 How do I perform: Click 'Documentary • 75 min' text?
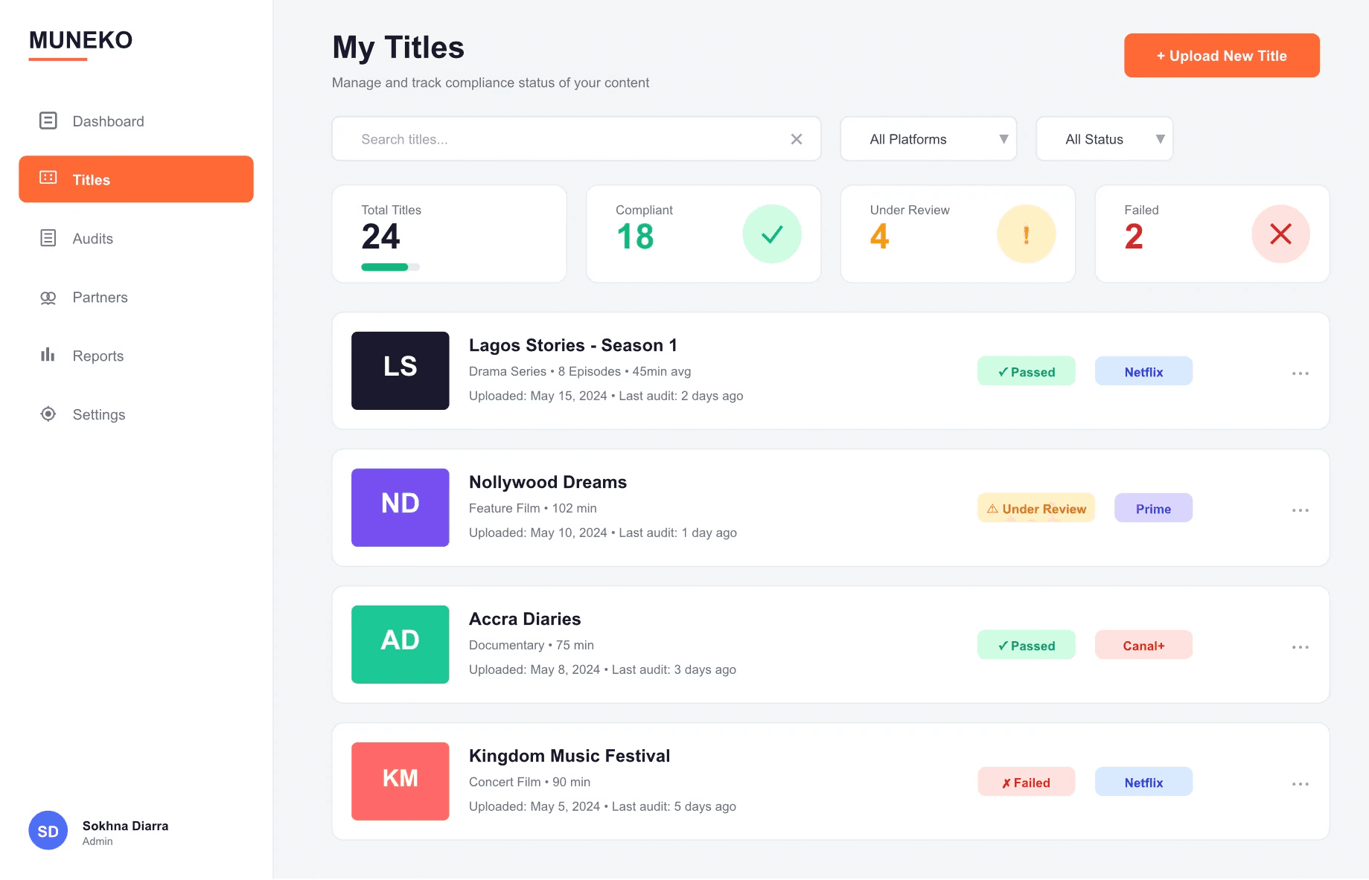[x=531, y=645]
